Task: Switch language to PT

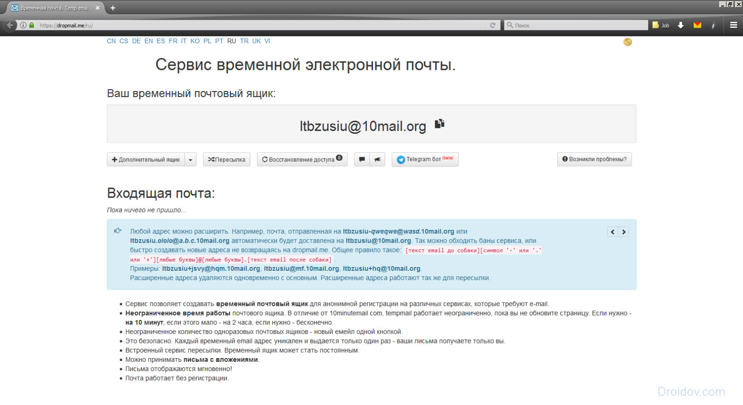Action: pos(219,41)
